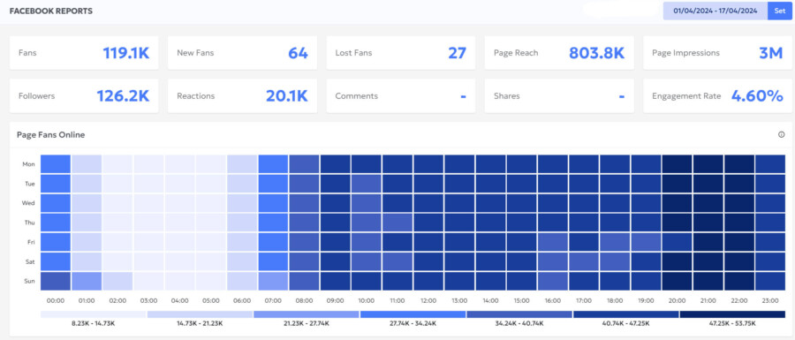Screen dimensions: 795x340
Task: Click the Saturday 16:00 heatmap cell
Action: click(x=553, y=261)
